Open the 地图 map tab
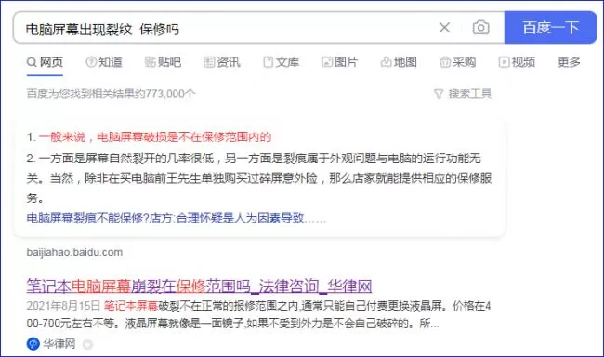 pos(399,62)
